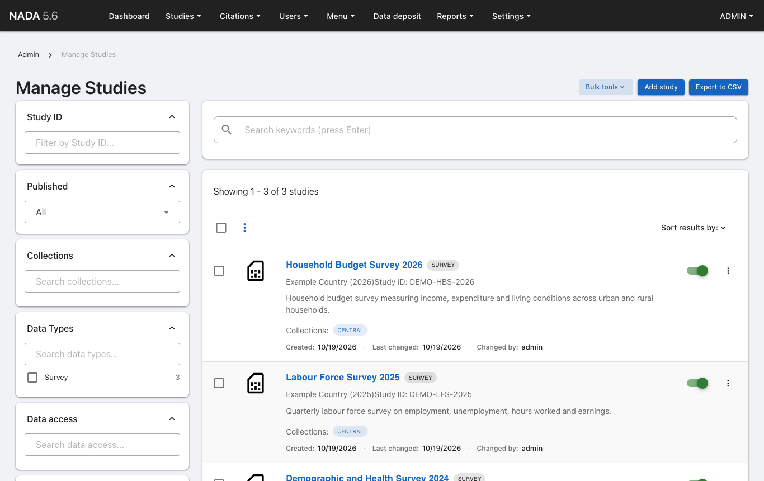The width and height of the screenshot is (764, 481).
Task: Open options menu for Labour Force Survey
Action: click(x=728, y=383)
